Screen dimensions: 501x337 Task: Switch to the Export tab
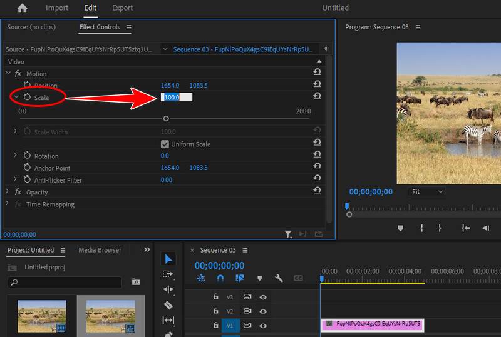pos(122,8)
